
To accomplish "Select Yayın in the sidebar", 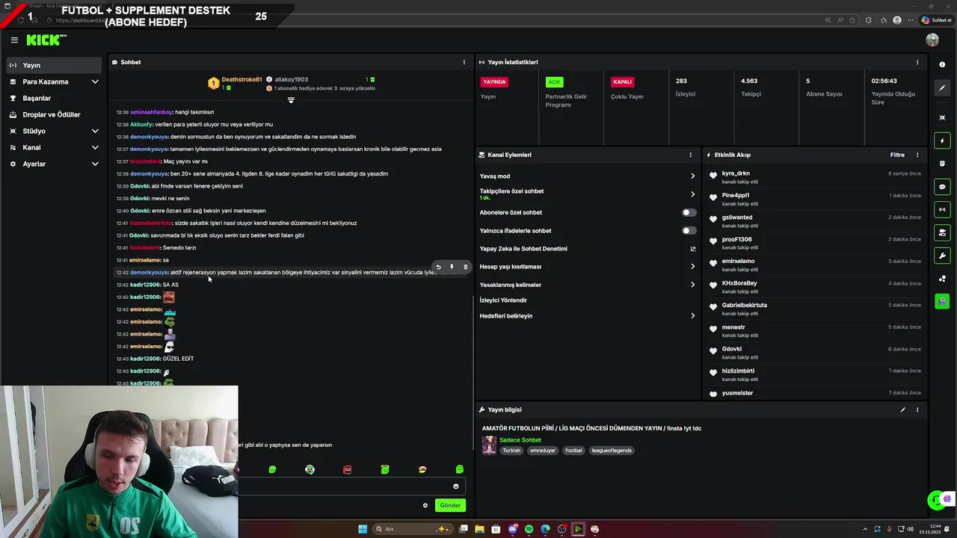I will click(53, 65).
